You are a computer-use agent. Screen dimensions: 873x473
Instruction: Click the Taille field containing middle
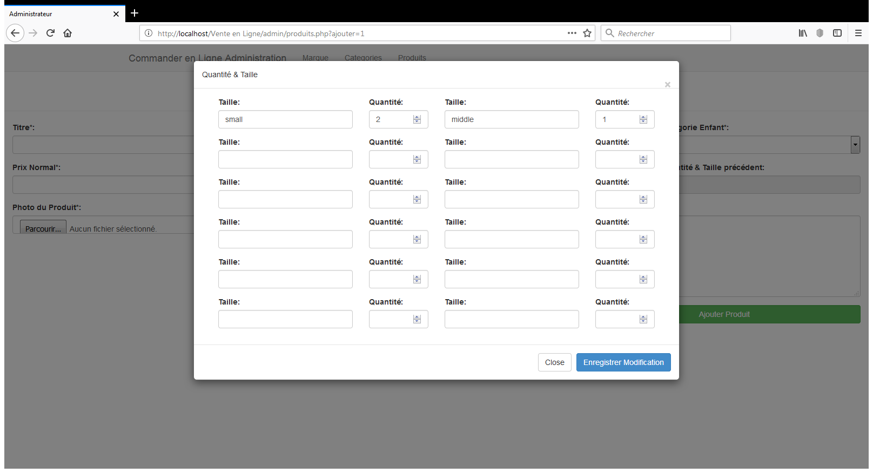[x=512, y=119]
